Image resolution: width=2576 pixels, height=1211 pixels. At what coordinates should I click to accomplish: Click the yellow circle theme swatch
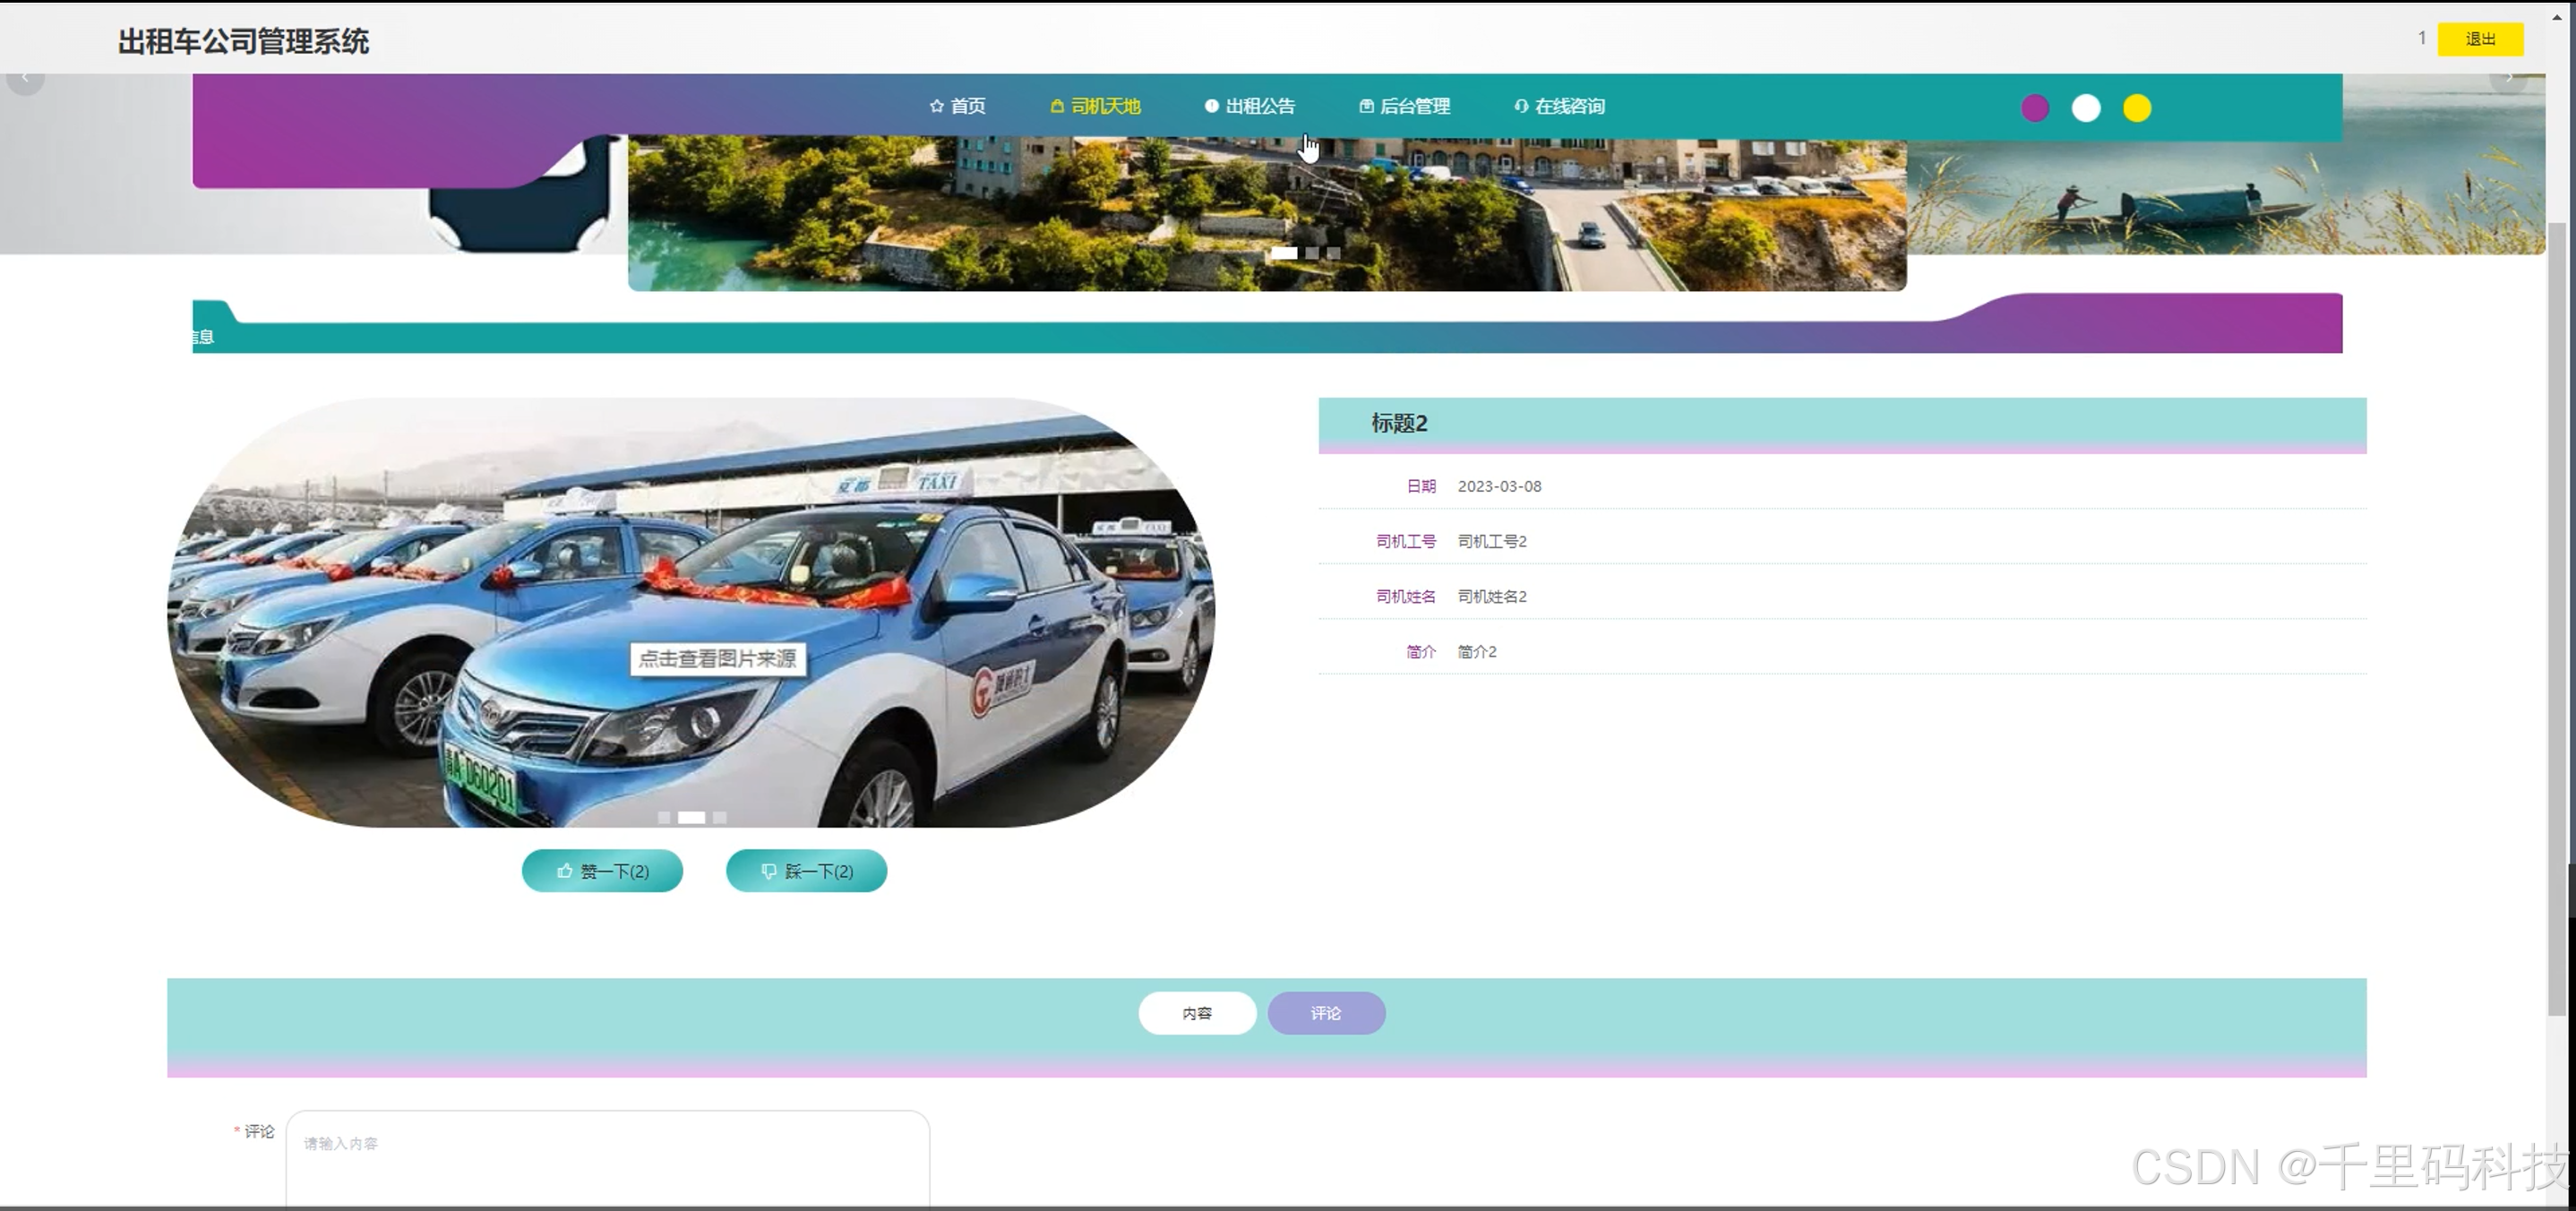[2136, 108]
